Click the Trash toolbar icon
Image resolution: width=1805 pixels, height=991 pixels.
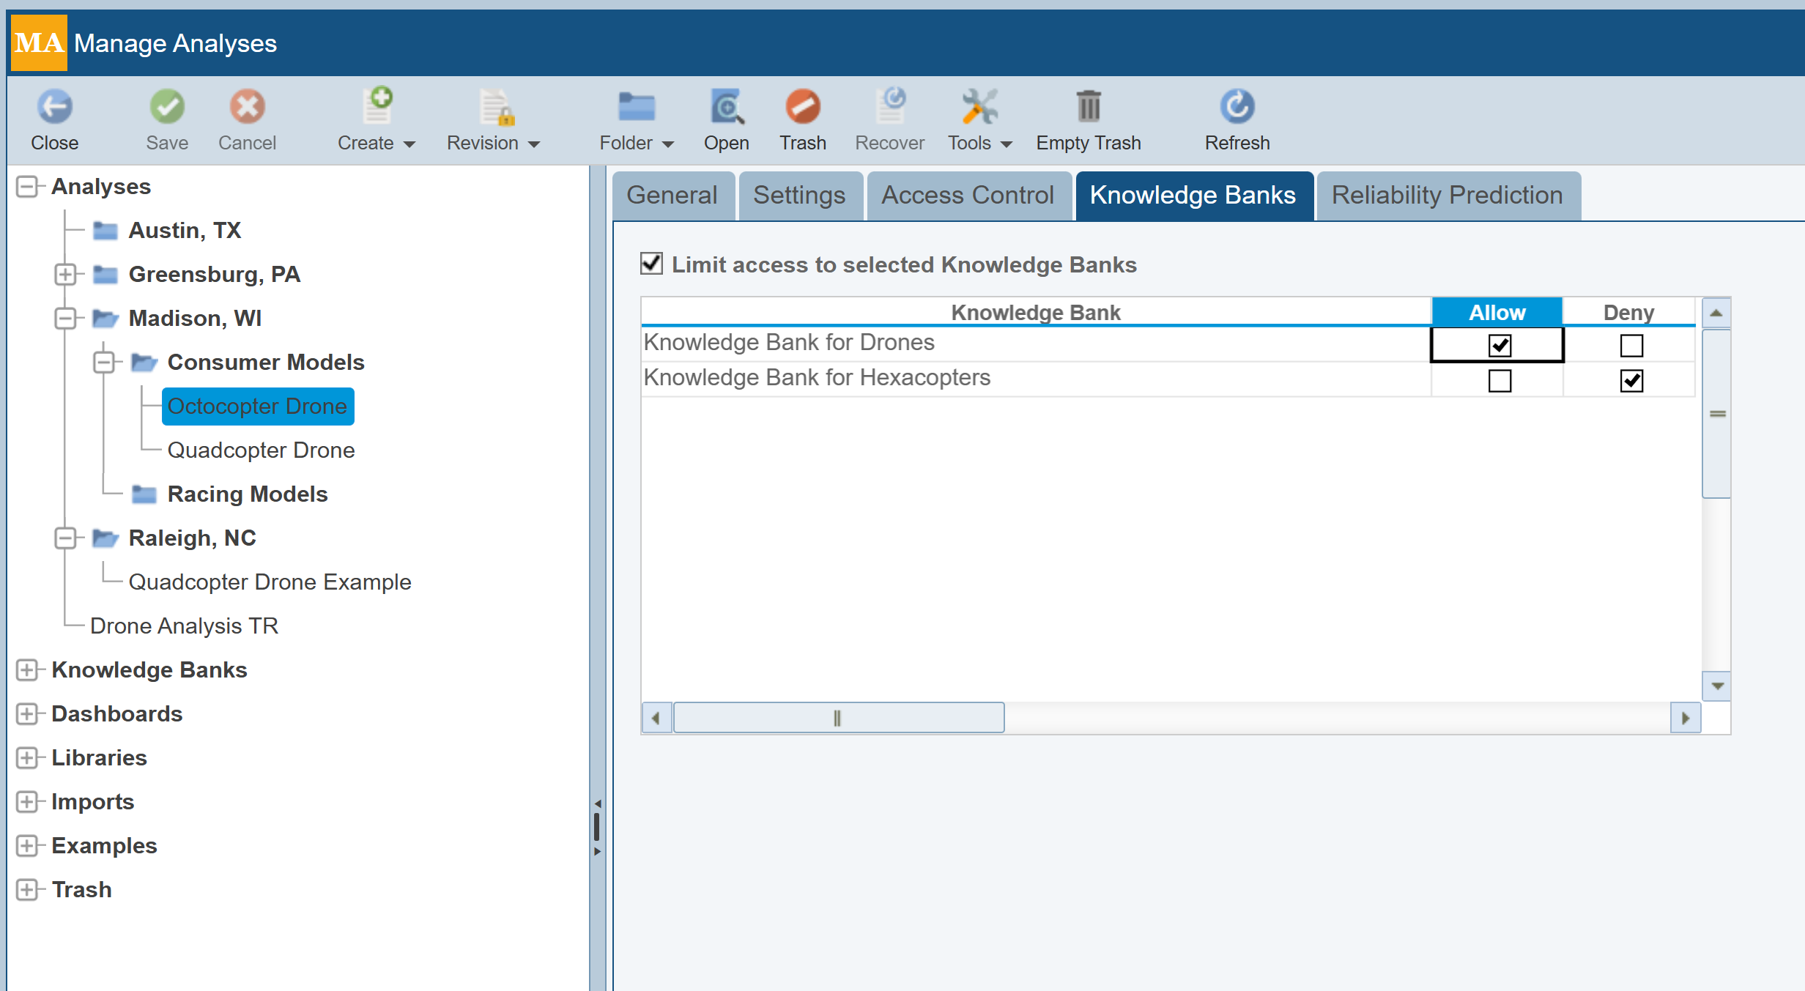coord(802,107)
